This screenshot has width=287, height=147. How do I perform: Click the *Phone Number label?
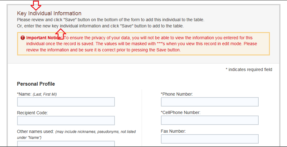click(x=177, y=94)
